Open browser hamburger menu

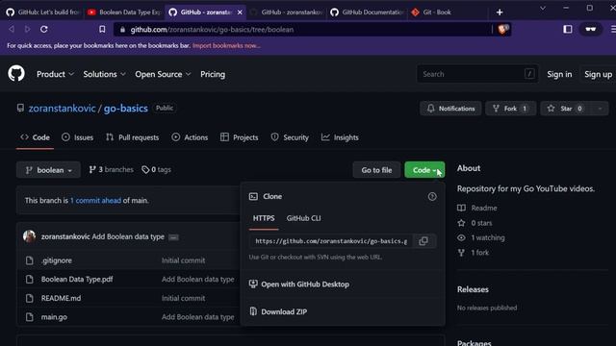point(613,29)
